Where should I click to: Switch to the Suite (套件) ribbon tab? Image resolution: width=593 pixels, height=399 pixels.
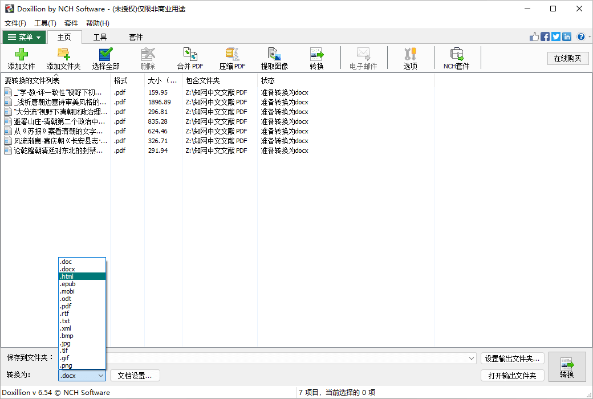tap(136, 37)
